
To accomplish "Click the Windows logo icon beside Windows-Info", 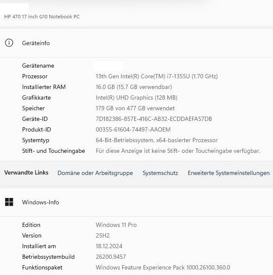I will coord(9,202).
